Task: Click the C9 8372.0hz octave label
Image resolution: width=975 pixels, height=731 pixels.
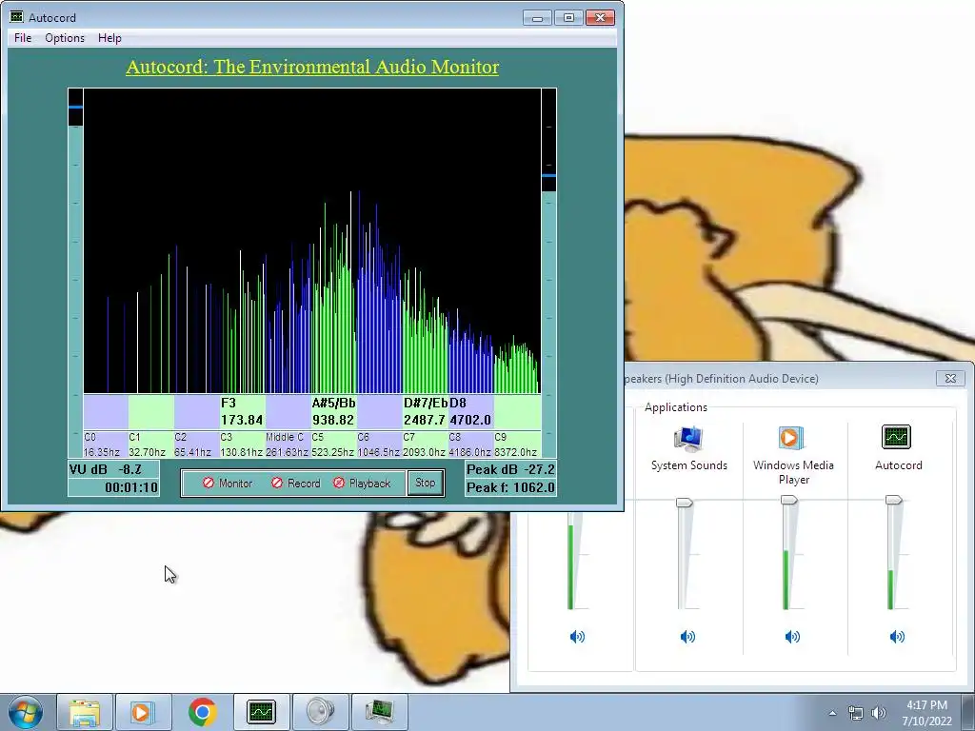Action: [516, 445]
